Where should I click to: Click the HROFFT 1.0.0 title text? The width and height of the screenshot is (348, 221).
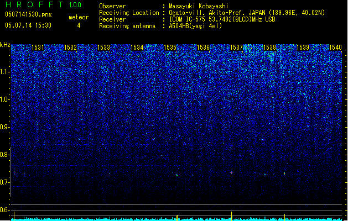43,4
